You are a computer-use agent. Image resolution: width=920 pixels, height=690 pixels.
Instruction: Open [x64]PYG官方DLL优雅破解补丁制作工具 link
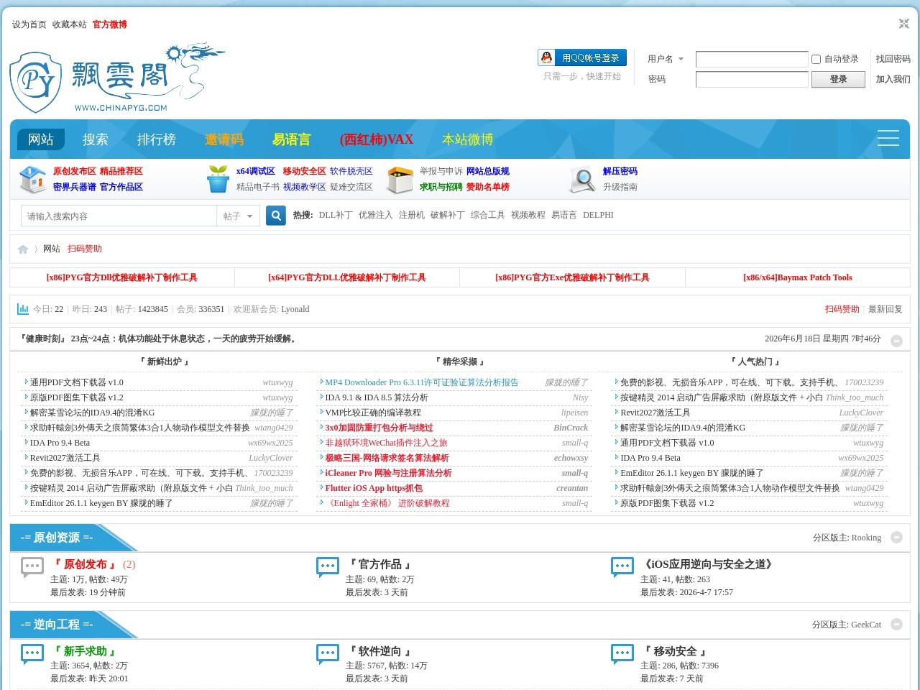pos(347,277)
